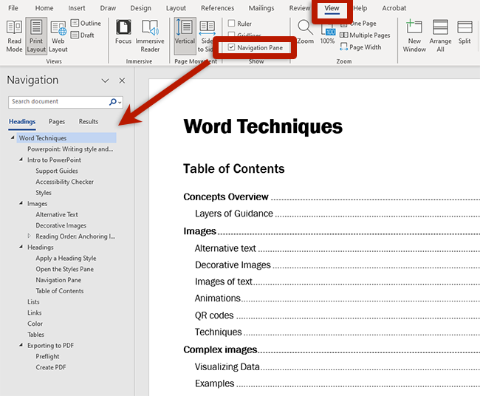Collapse the Images heading in Navigation
Viewport: 480px width, 396px height.
21,203
